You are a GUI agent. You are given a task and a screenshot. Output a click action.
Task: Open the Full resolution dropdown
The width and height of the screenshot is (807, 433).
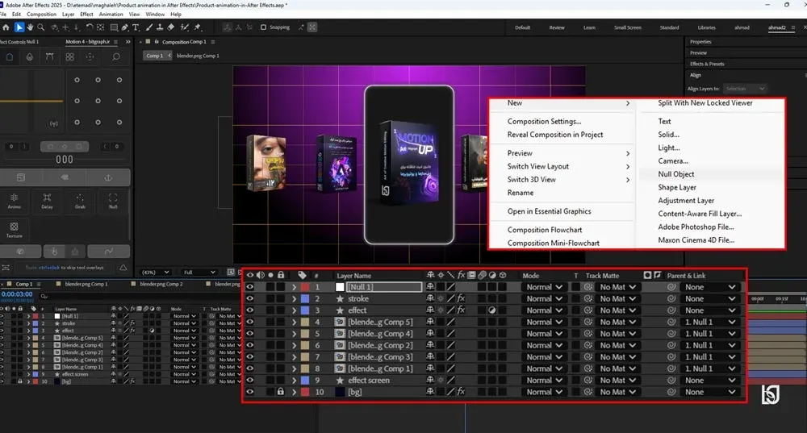click(199, 272)
